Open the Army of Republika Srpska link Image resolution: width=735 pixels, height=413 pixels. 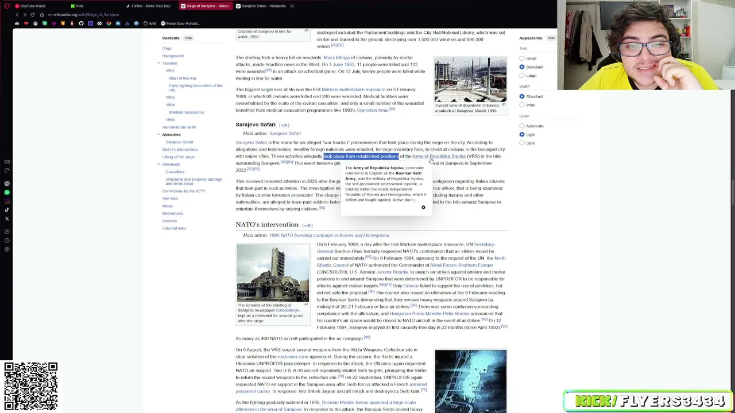tap(439, 156)
